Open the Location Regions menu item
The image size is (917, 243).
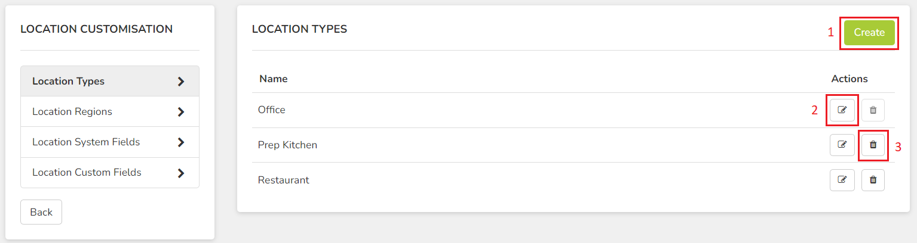click(x=110, y=111)
